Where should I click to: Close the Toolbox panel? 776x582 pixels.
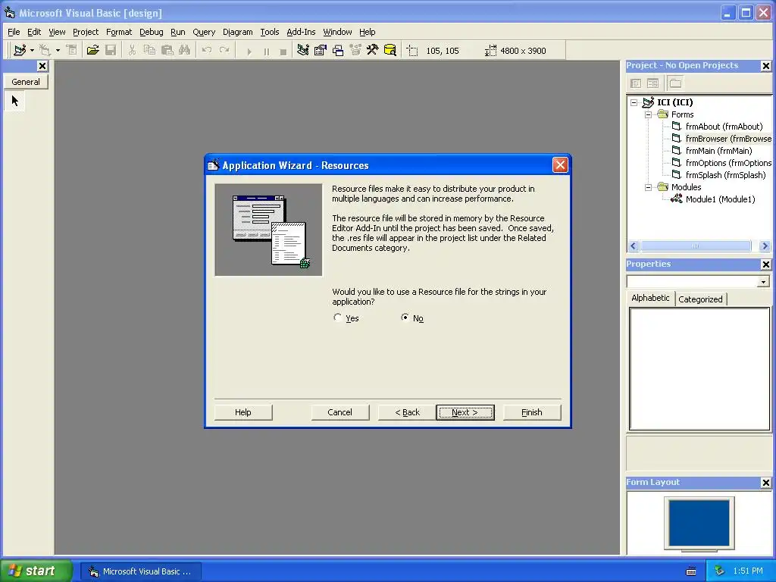tap(42, 66)
